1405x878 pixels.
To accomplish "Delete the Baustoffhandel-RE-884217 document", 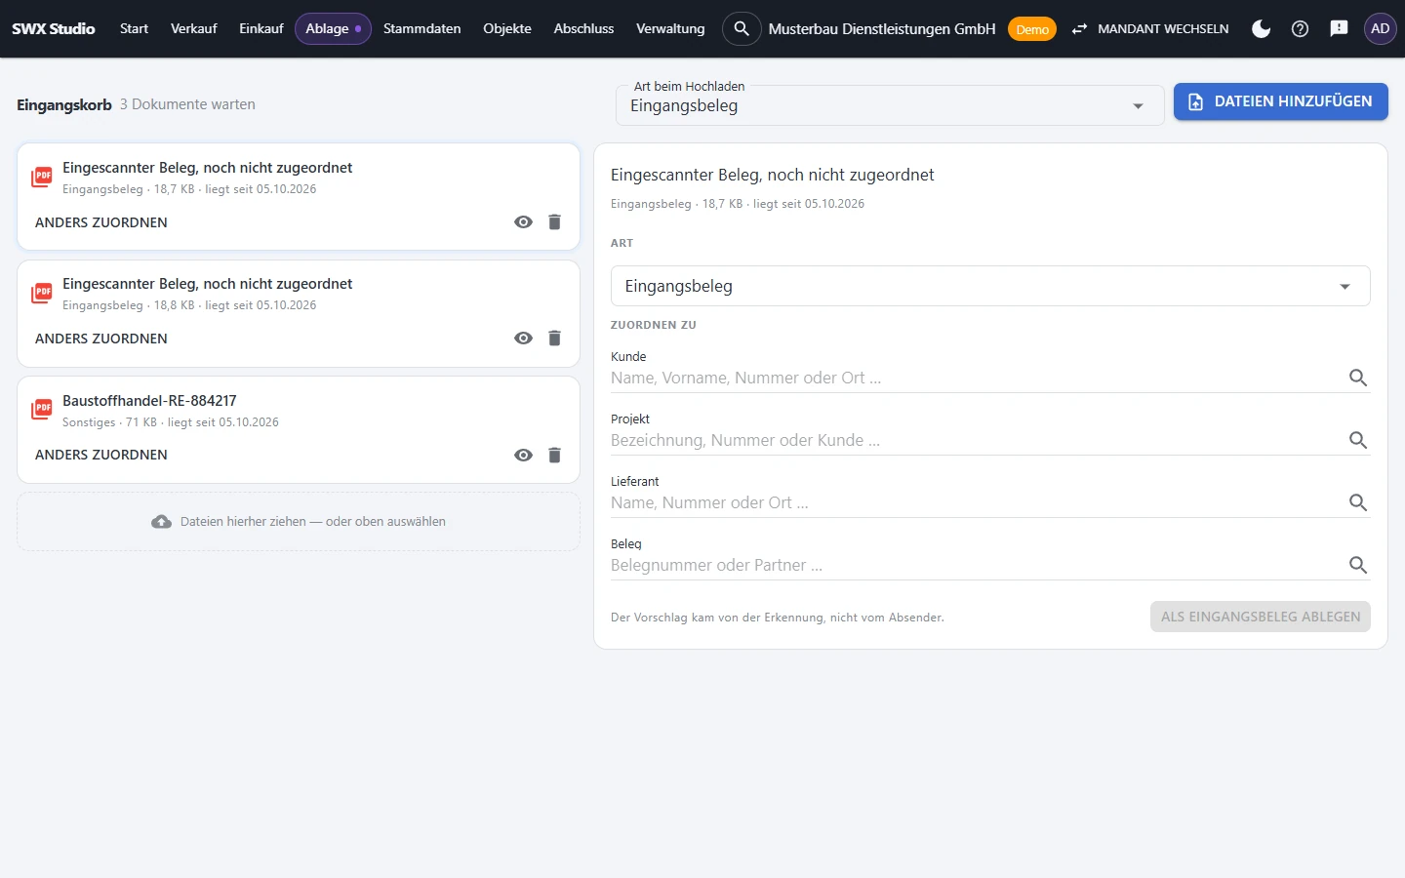I will click(x=554, y=455).
